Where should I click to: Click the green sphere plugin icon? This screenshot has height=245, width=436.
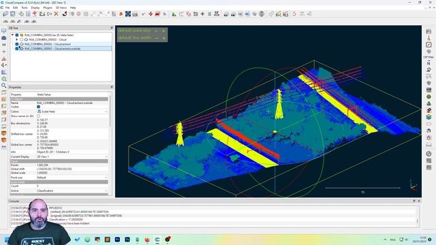point(429,97)
